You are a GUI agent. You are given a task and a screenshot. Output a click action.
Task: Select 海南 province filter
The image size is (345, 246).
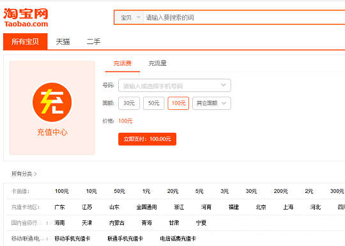tap(59, 223)
